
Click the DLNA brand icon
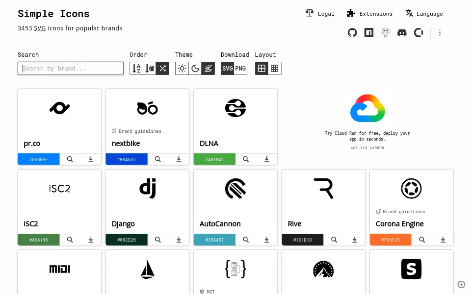click(235, 108)
